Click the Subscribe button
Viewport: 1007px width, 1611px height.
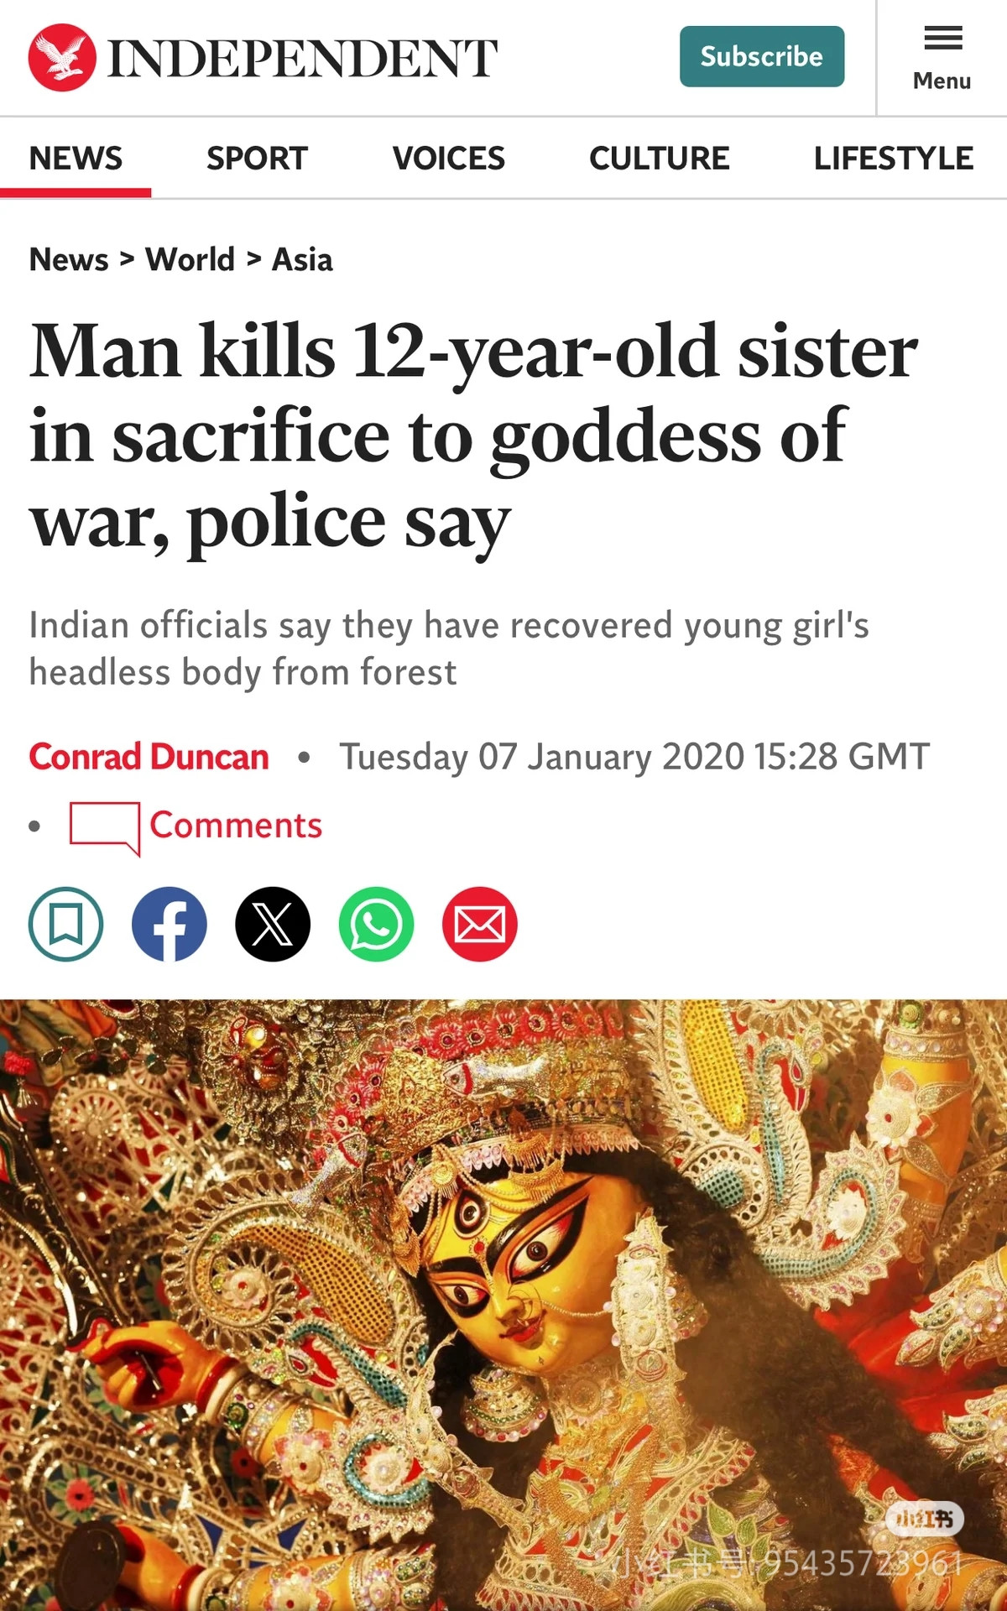click(762, 56)
